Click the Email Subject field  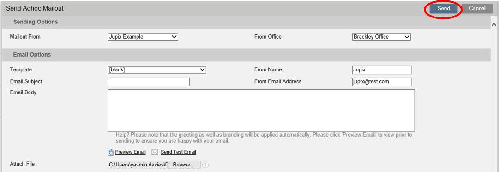[x=149, y=82]
